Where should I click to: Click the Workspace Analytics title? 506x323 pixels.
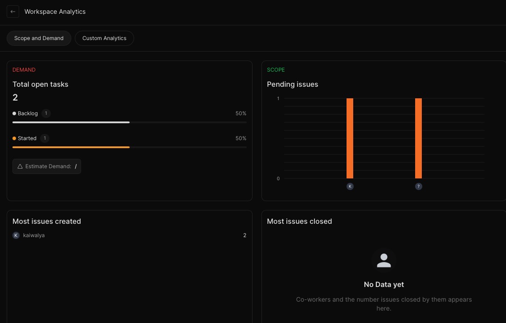(x=55, y=12)
